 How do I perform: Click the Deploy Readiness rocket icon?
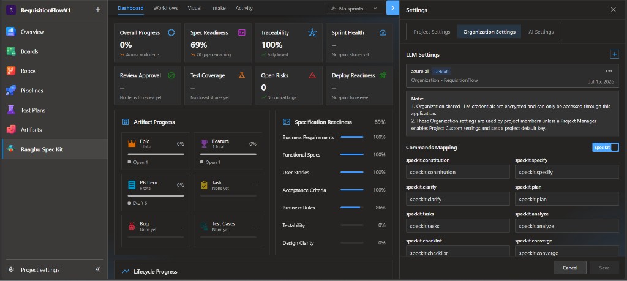click(383, 75)
